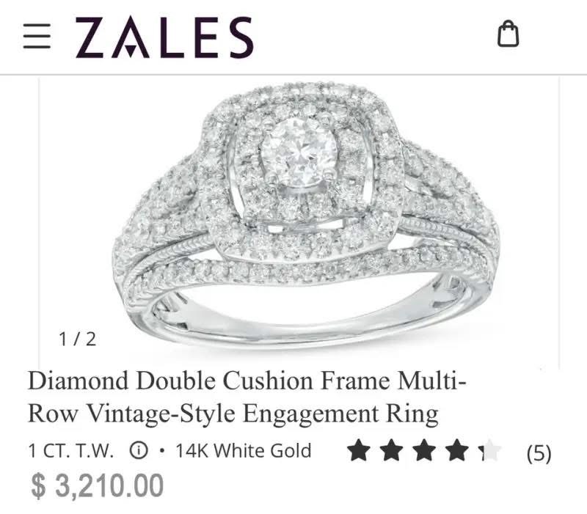587x514 pixels.
Task: Click the letter Z in Zales
Action: [90, 37]
